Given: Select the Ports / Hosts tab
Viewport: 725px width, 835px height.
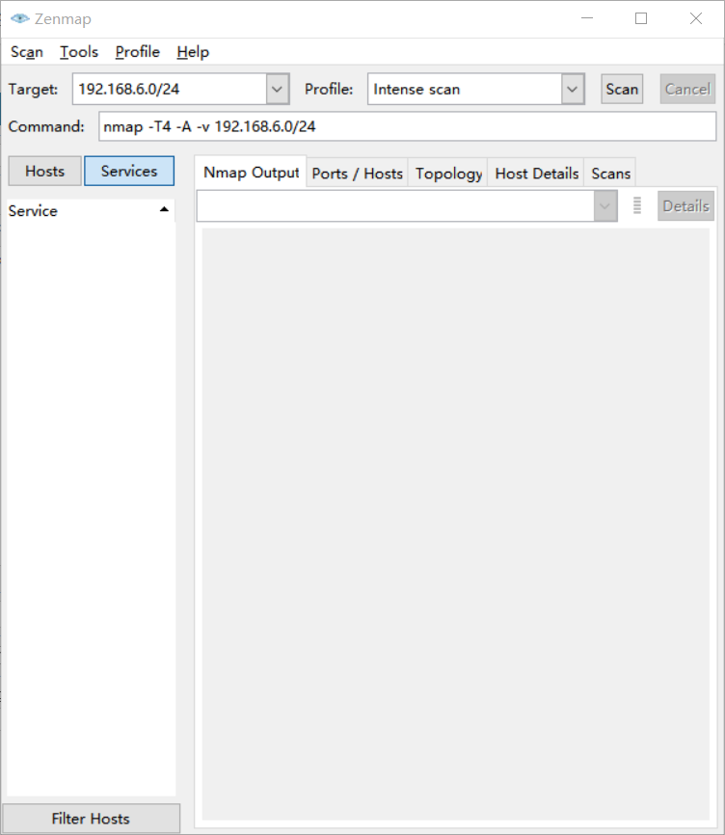Looking at the screenshot, I should (x=357, y=173).
